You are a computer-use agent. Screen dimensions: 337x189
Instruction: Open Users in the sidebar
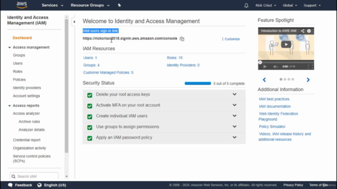tap(17, 63)
